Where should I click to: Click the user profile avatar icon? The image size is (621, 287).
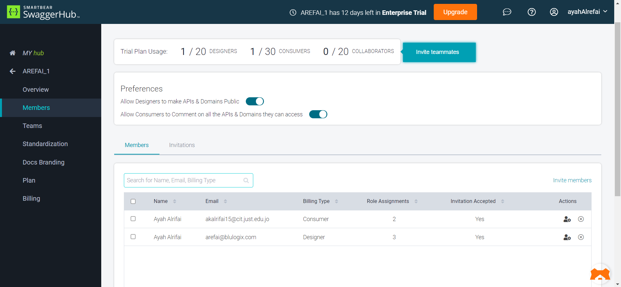[554, 12]
